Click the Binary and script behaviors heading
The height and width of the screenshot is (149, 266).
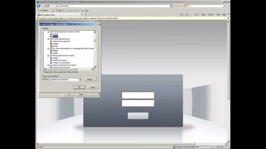coord(59,39)
